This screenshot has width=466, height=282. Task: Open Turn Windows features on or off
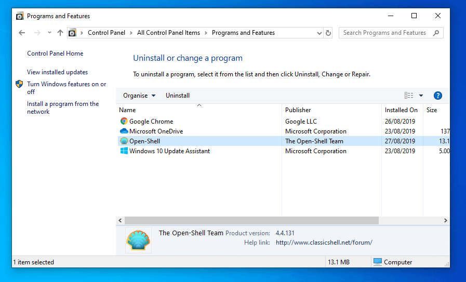pyautogui.click(x=66, y=88)
